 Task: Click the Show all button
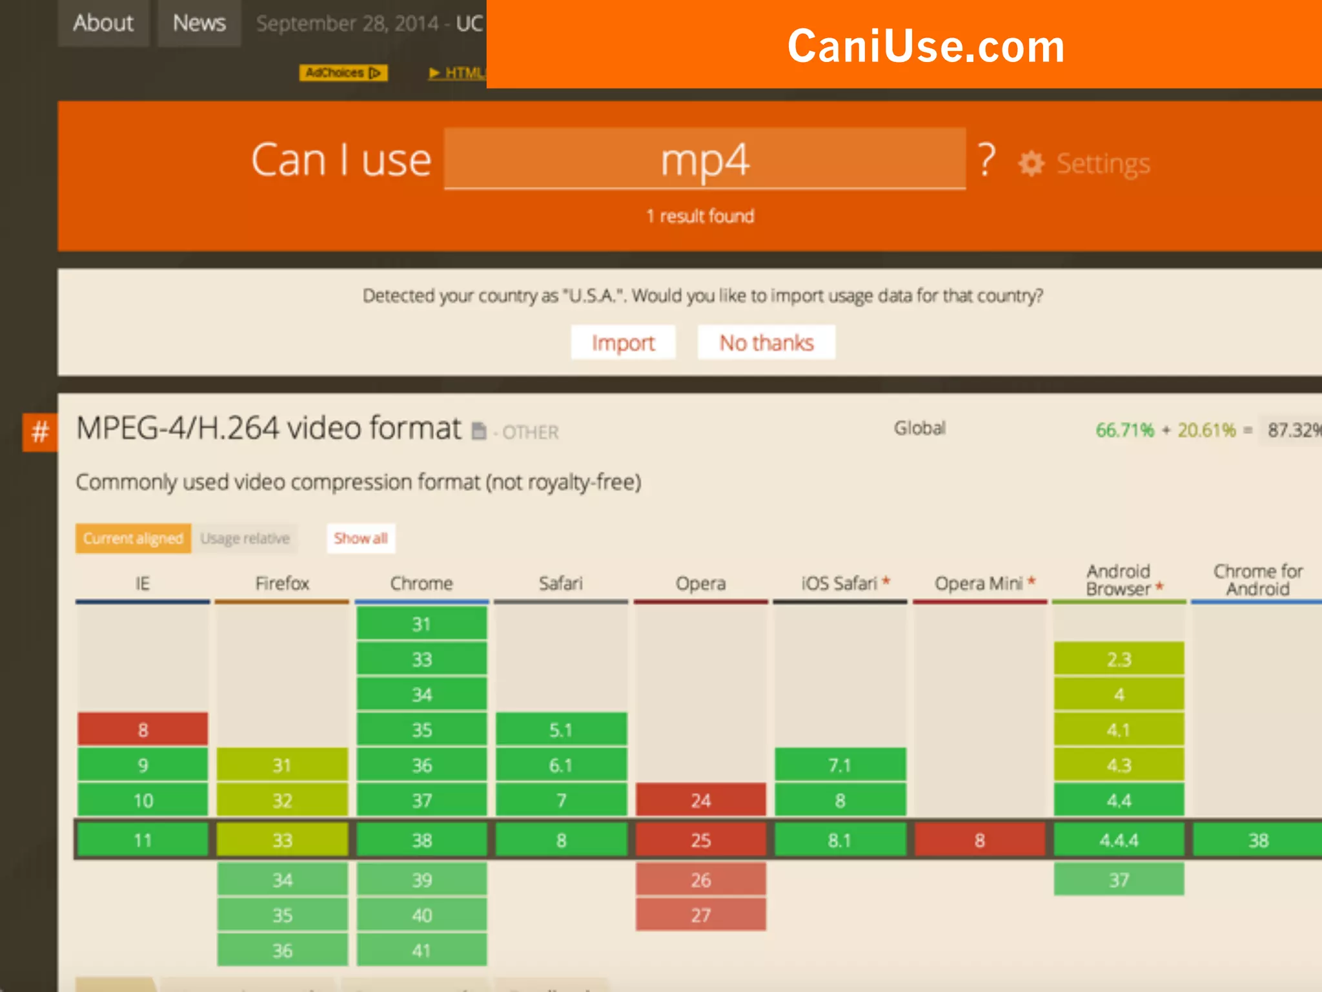(361, 538)
